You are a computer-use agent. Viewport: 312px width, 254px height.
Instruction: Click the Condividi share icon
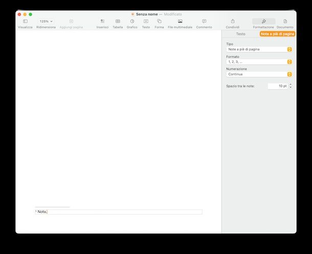(233, 21)
